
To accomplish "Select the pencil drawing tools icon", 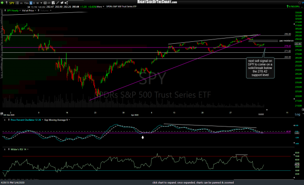I will (58, 3).
